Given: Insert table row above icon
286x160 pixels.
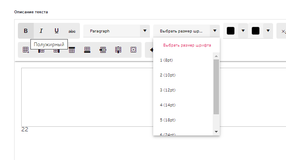Looking at the screenshot, I should point(72,50).
